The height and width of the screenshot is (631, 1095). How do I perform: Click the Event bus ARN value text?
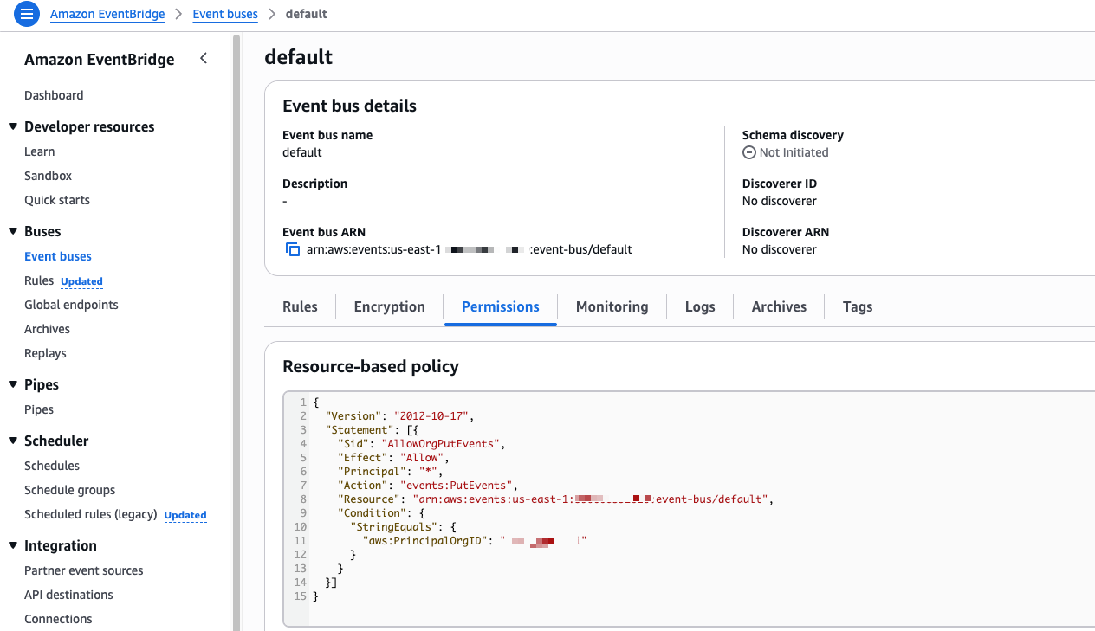point(470,249)
